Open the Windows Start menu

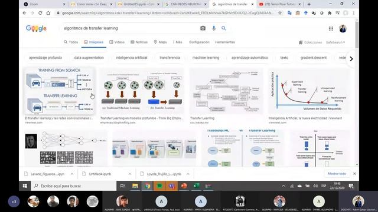pos(25,186)
